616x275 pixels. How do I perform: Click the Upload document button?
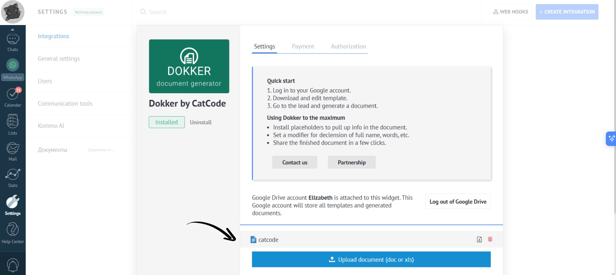(x=371, y=260)
